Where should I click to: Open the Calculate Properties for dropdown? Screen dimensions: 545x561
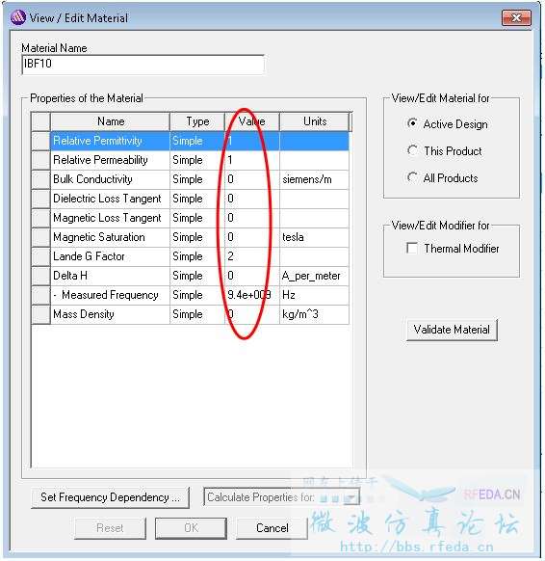point(281,496)
